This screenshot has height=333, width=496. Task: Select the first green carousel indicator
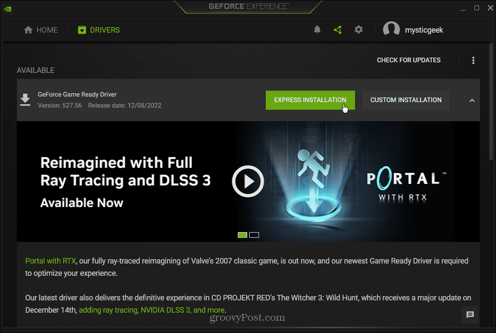pyautogui.click(x=242, y=235)
